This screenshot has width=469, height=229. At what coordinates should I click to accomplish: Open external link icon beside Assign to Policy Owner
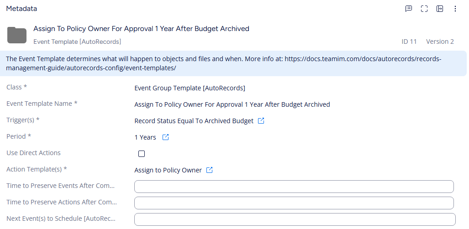point(210,170)
